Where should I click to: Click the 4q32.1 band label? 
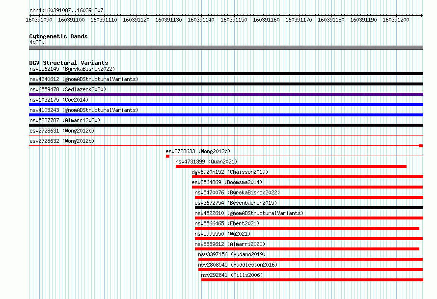[38, 42]
